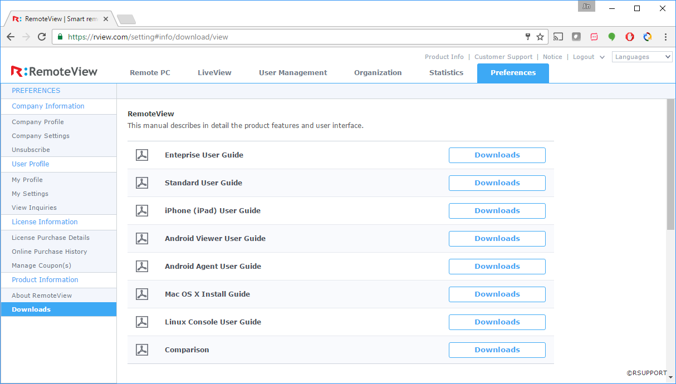Viewport: 676px width, 384px height.
Task: Download the iPhone (iPad) User Guide
Action: coord(497,211)
